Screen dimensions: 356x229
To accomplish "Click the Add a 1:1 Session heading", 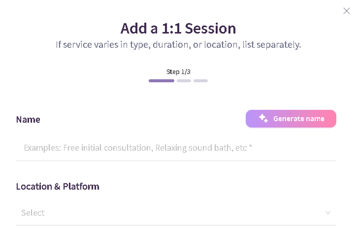I will click(178, 28).
